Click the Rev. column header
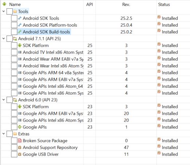The image size is (190, 165). coord(126,4)
